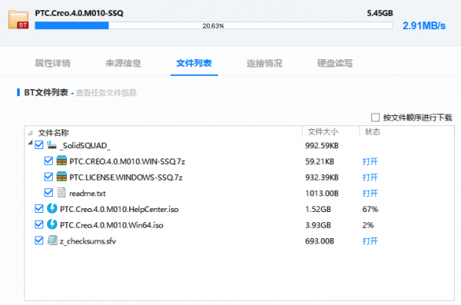Switch to 来源信息 tab
Image resolution: width=461 pixels, height=305 pixels.
pyautogui.click(x=123, y=63)
